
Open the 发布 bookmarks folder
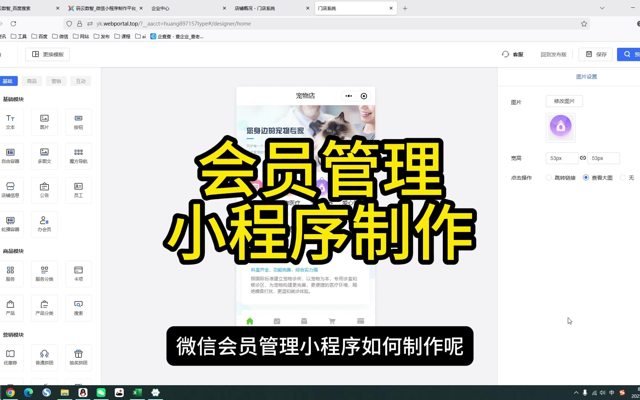click(102, 36)
